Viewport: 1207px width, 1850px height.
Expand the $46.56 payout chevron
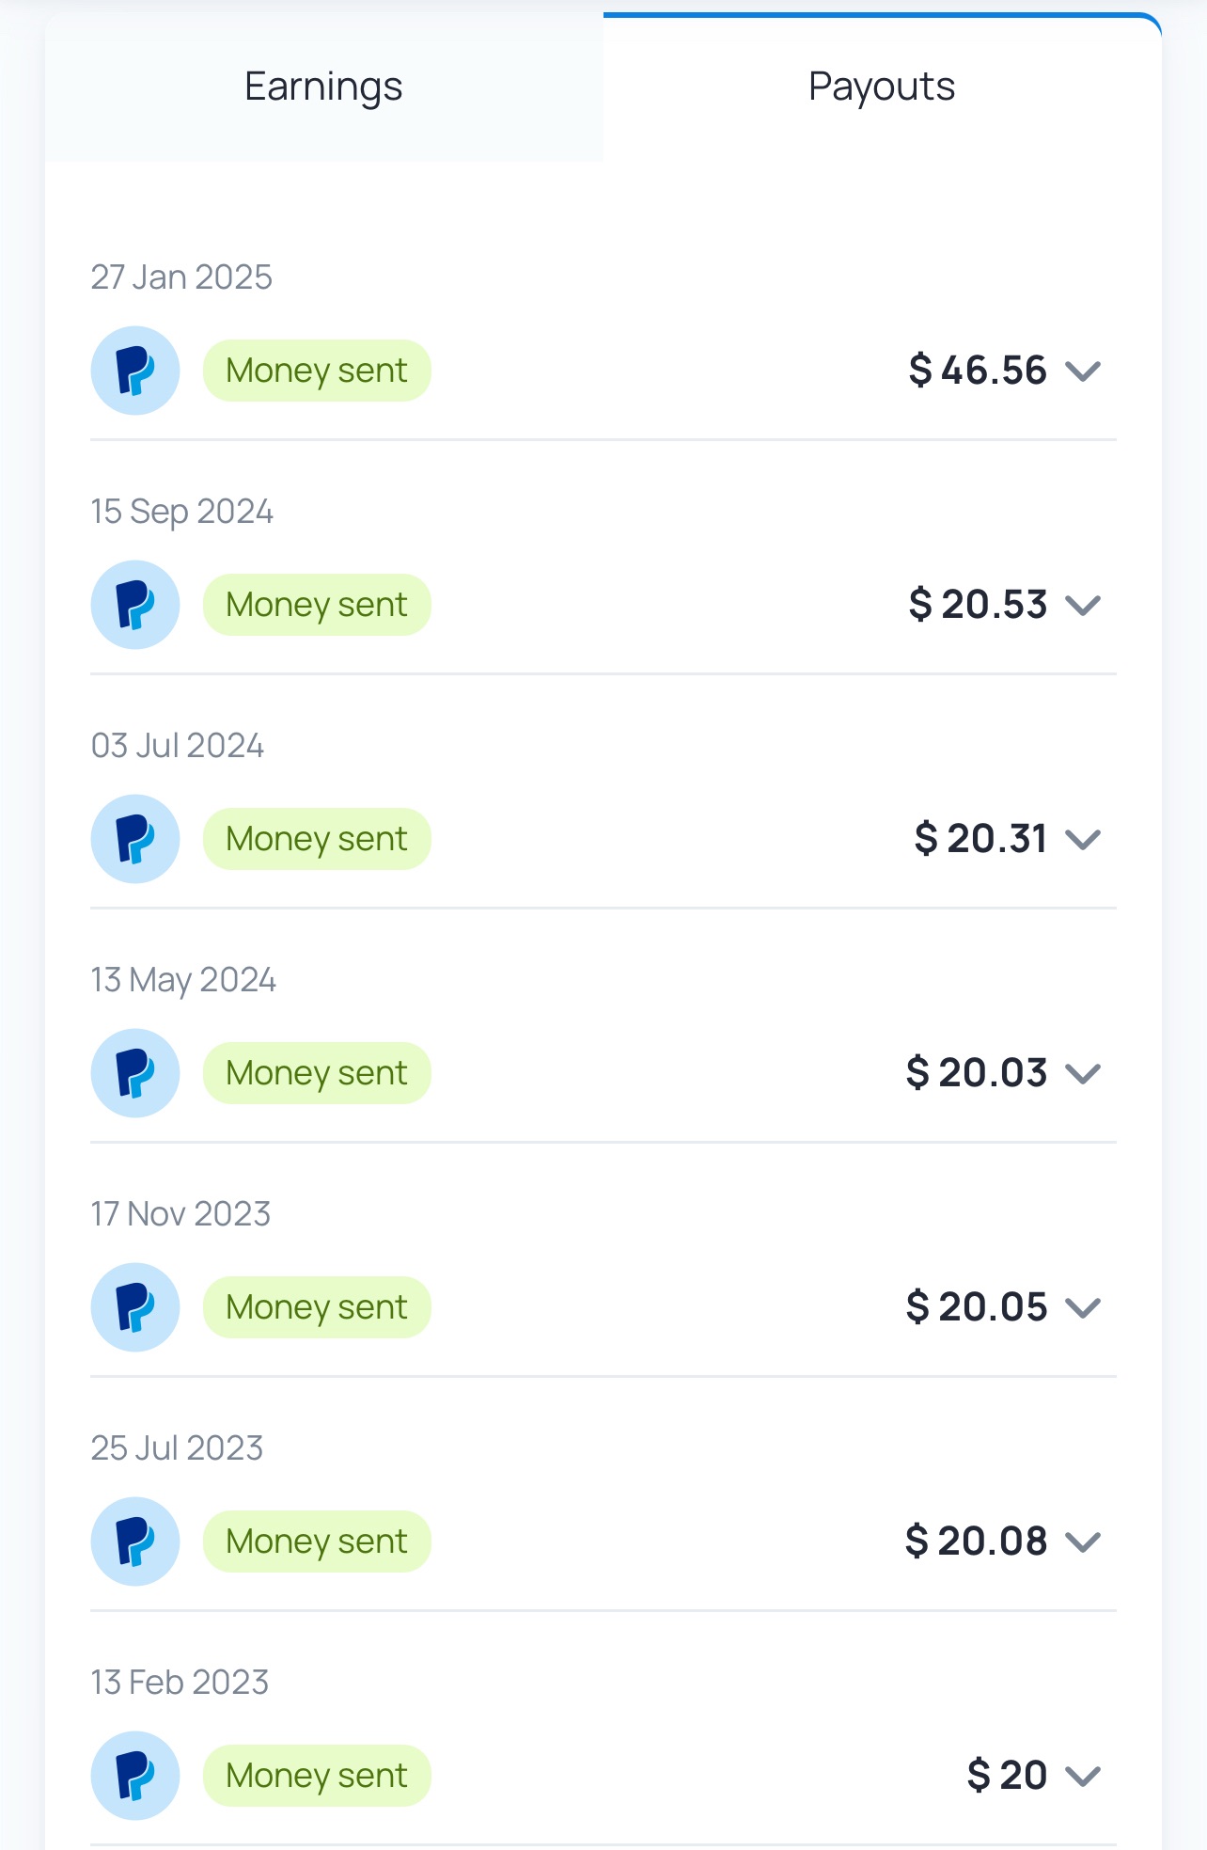1083,372
